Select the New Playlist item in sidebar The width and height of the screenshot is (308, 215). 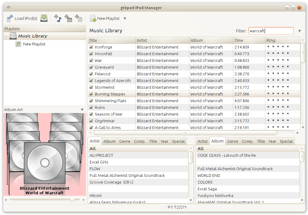coord(34,44)
